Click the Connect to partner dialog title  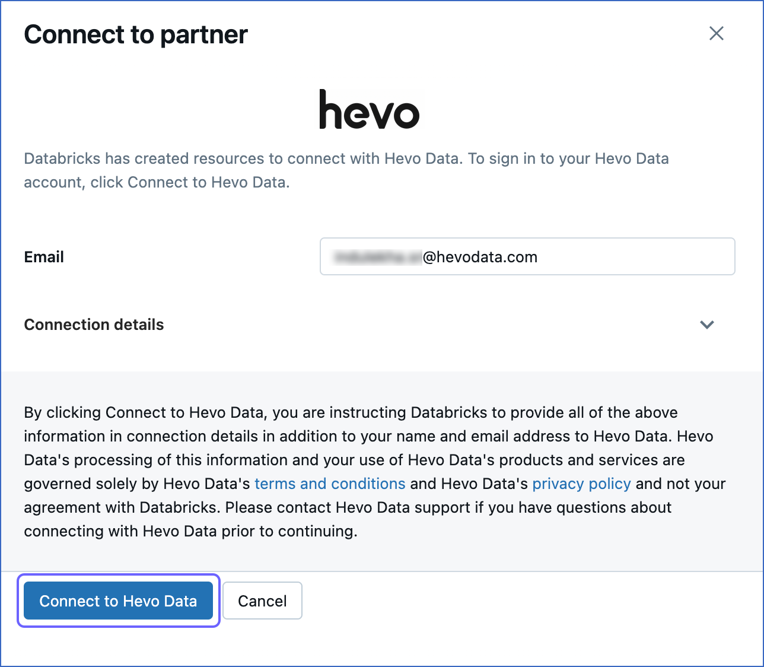tap(135, 34)
